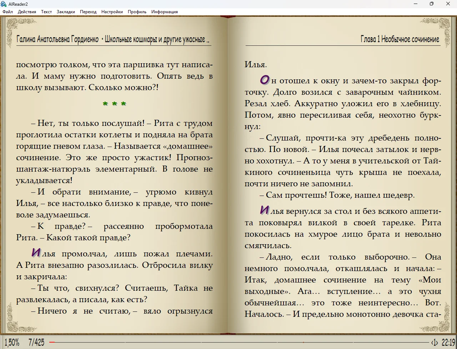Click the drop cap 'И' in 'Илья вернулся'

(265, 210)
